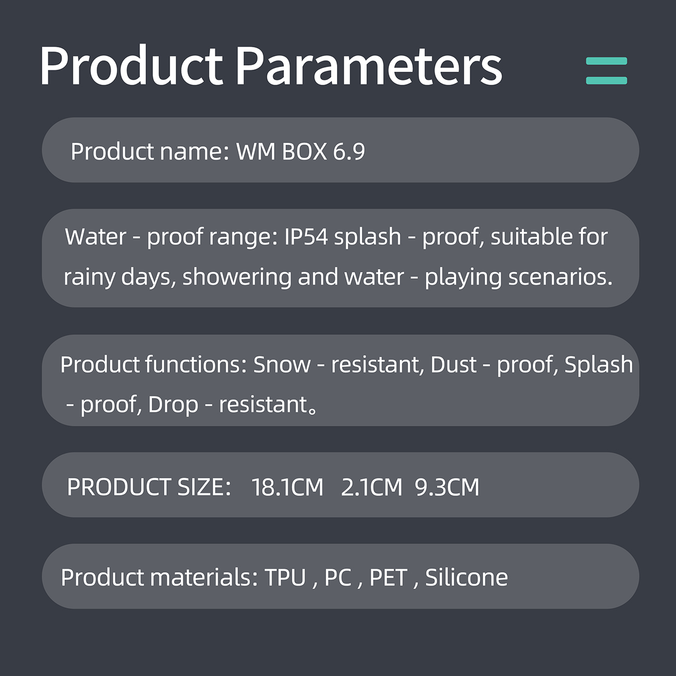
Task: Click the Drop - resistant function text
Action: pyautogui.click(x=229, y=405)
